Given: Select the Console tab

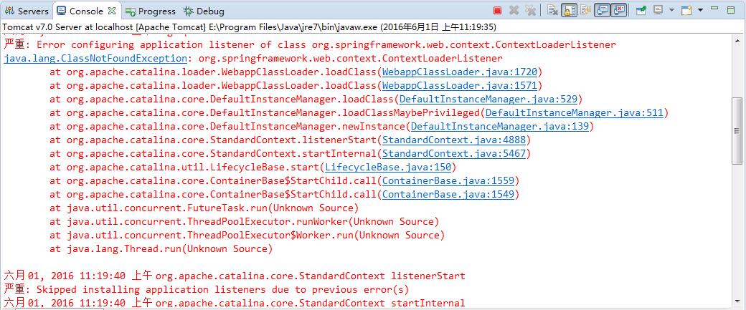Looking at the screenshot, I should pos(86,11).
